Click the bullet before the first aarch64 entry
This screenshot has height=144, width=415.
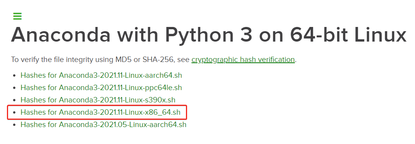tap(14, 76)
